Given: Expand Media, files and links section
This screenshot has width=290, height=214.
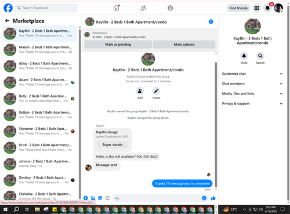Looking at the screenshot, I should click(x=252, y=93).
